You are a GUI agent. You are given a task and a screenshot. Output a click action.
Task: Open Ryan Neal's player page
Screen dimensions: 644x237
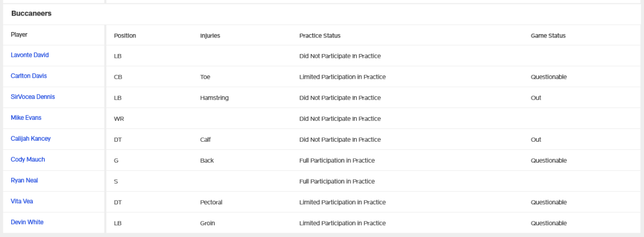[24, 180]
